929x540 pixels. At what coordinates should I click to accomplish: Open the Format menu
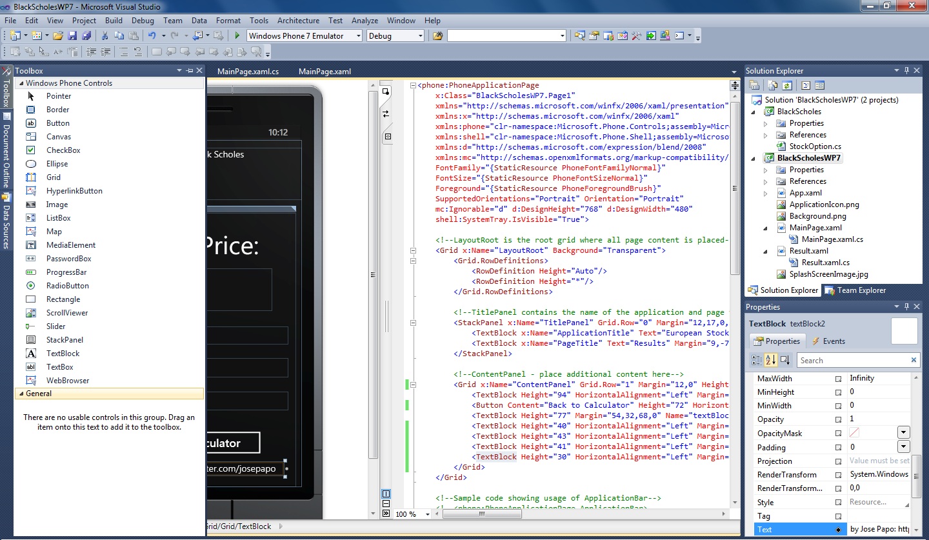tap(228, 21)
